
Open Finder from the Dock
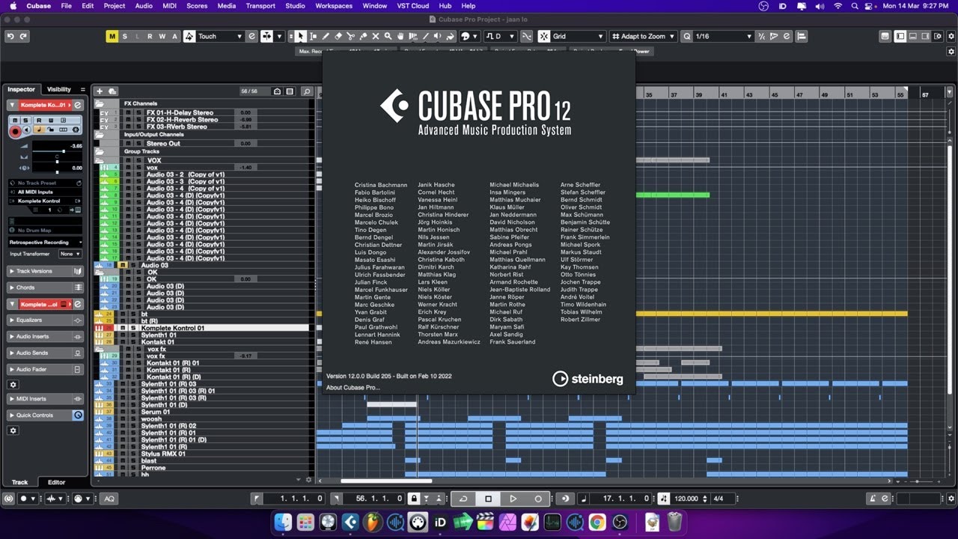(283, 522)
